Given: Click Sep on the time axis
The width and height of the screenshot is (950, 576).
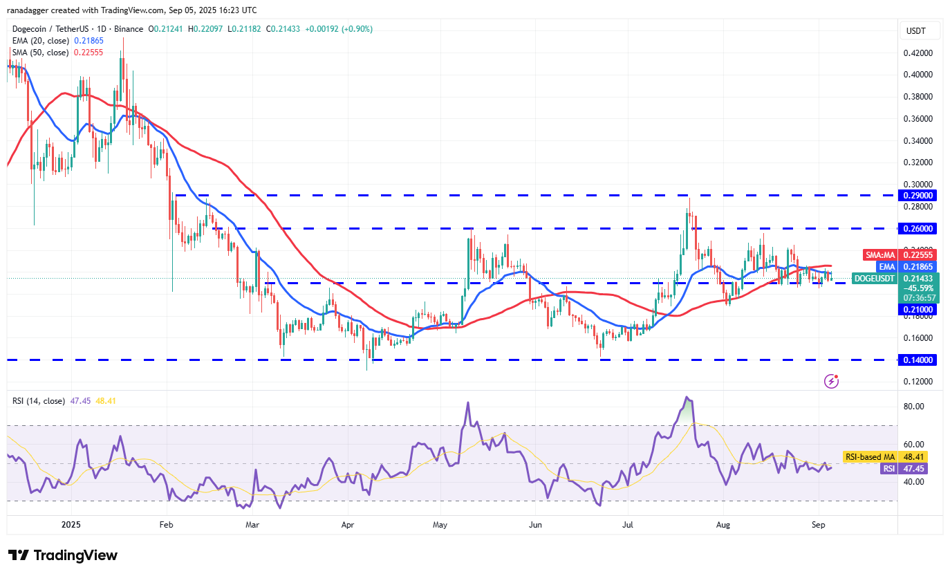Looking at the screenshot, I should pos(819,525).
